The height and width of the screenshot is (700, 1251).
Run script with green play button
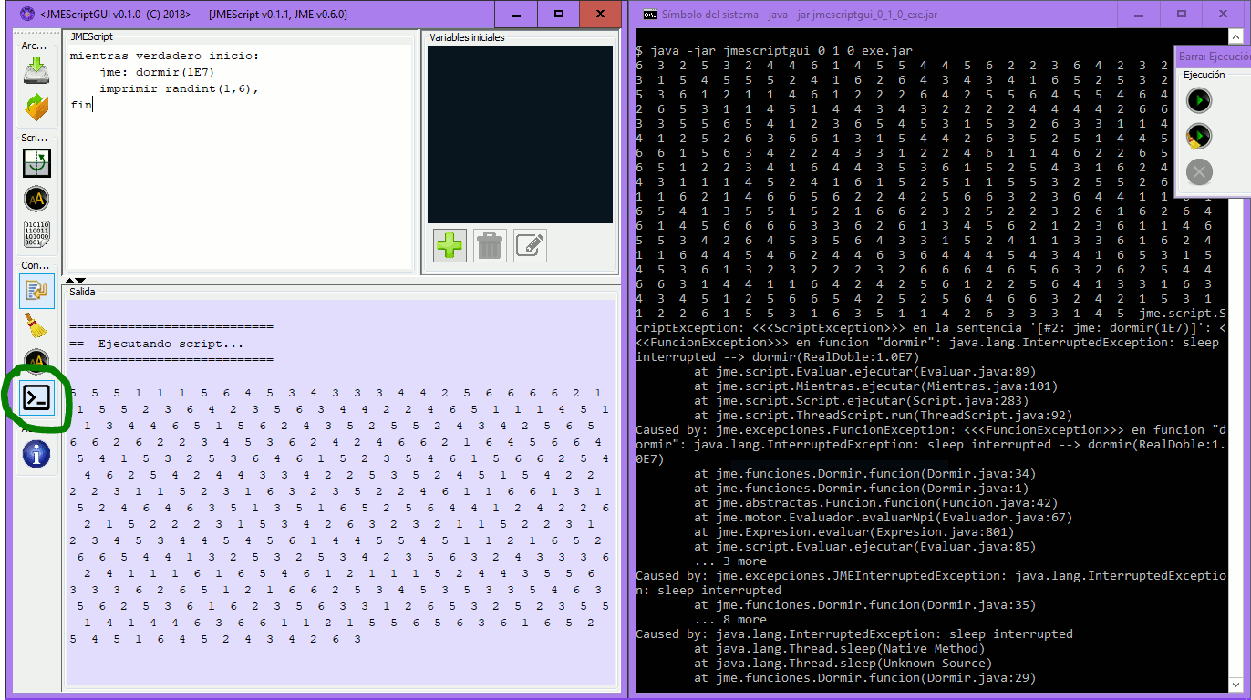(1199, 100)
